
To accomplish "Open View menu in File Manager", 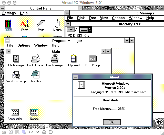I will pyautogui.click(x=104, y=18).
